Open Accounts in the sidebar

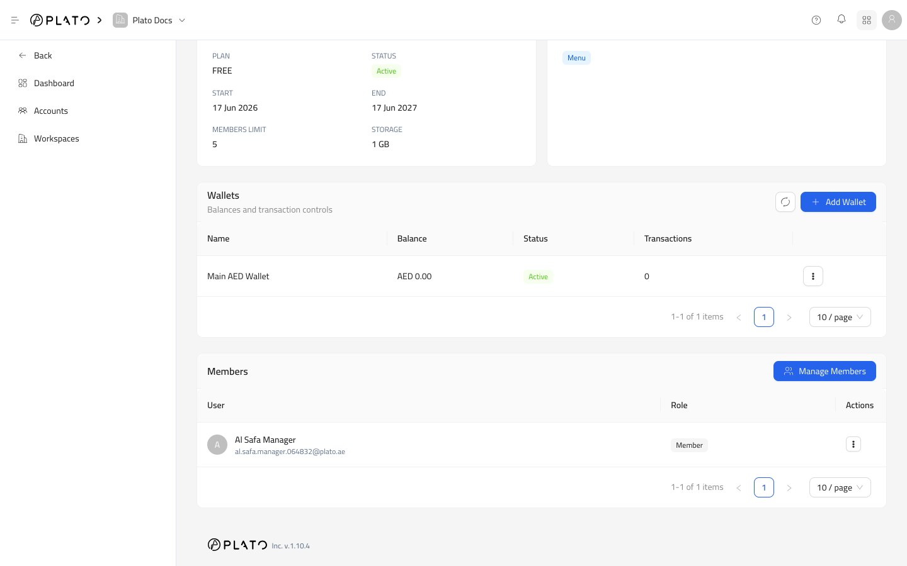coord(88,111)
